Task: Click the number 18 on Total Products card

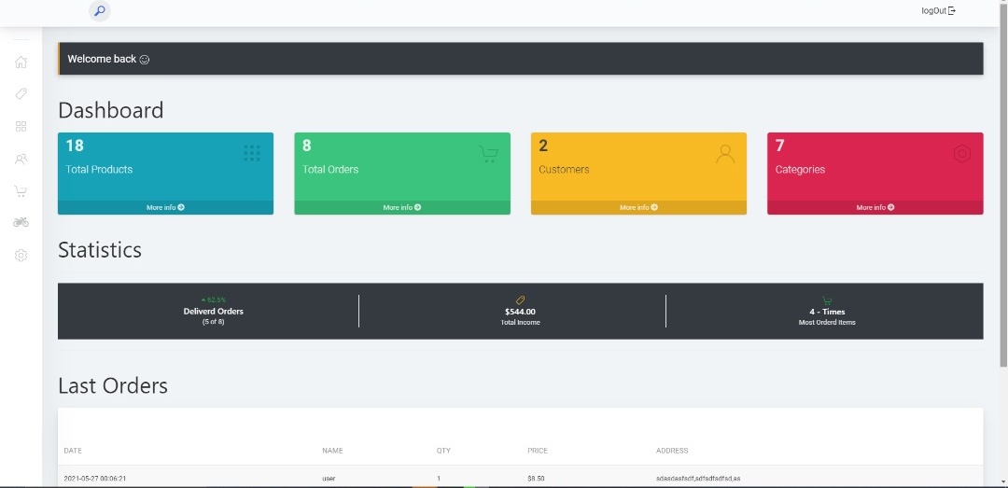Action: 75,146
